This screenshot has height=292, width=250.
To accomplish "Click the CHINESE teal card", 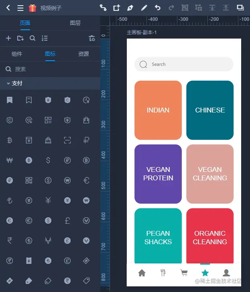I will (210, 110).
